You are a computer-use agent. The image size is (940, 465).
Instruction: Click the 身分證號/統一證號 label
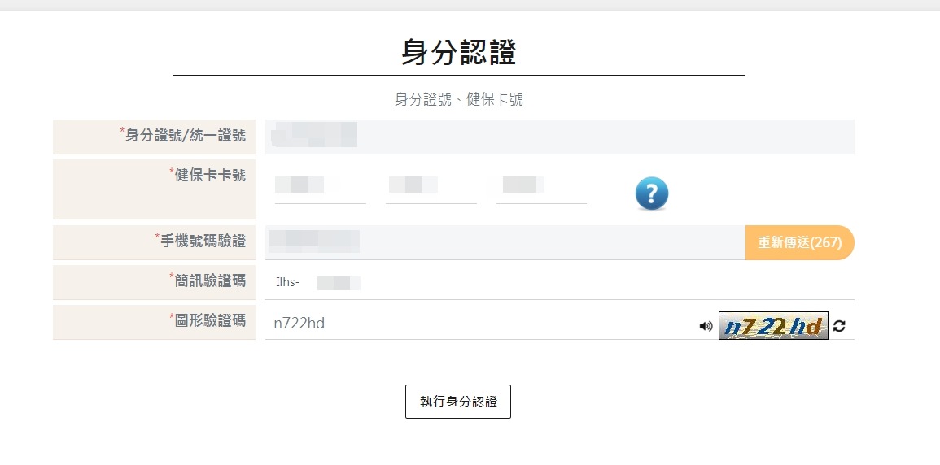point(185,136)
